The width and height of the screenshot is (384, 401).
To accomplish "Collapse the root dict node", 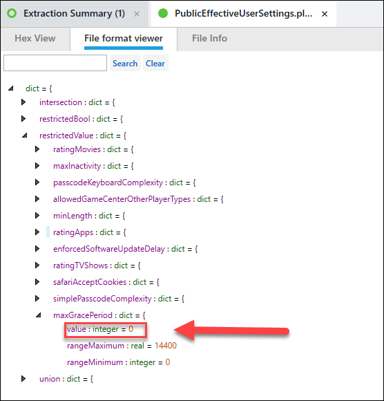I will tap(11, 88).
